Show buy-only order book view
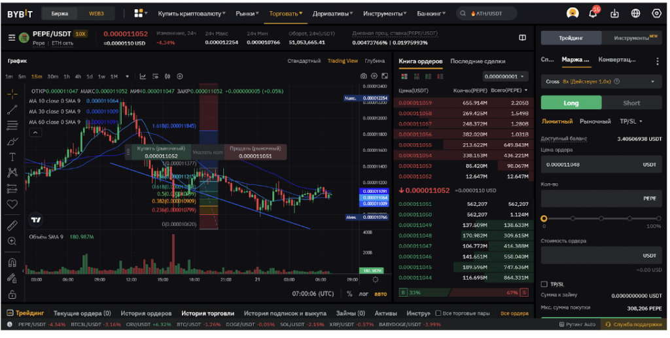This screenshot has height=338, width=670. coord(428,76)
